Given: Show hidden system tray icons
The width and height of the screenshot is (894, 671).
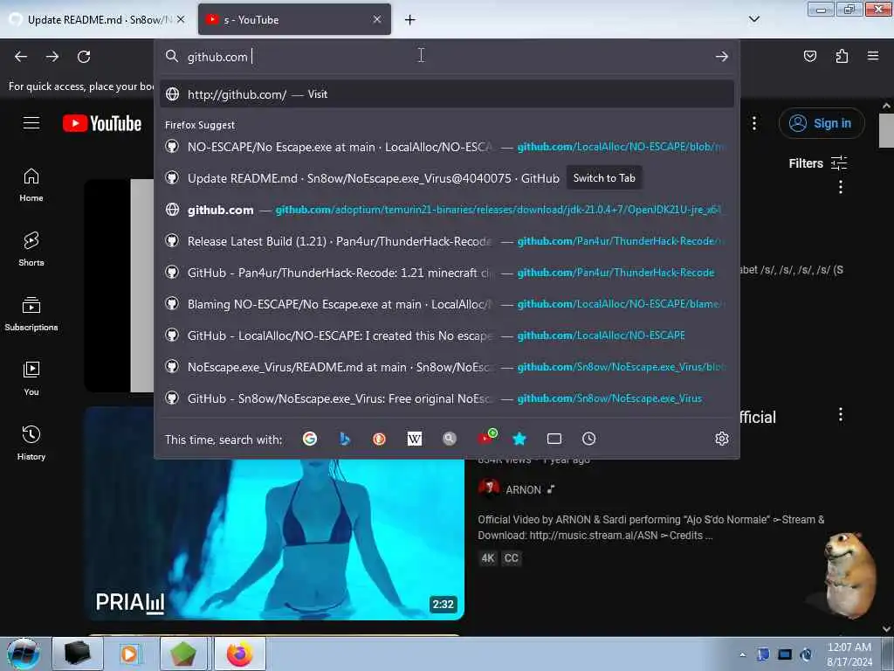Looking at the screenshot, I should click(742, 654).
